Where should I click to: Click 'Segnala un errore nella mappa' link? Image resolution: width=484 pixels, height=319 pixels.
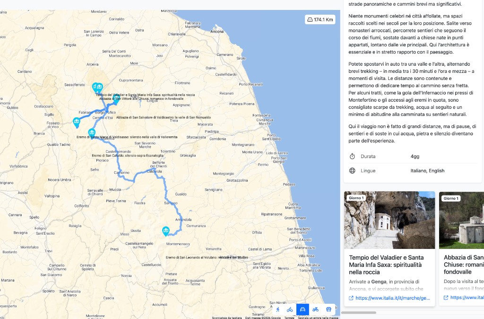(x=318, y=318)
